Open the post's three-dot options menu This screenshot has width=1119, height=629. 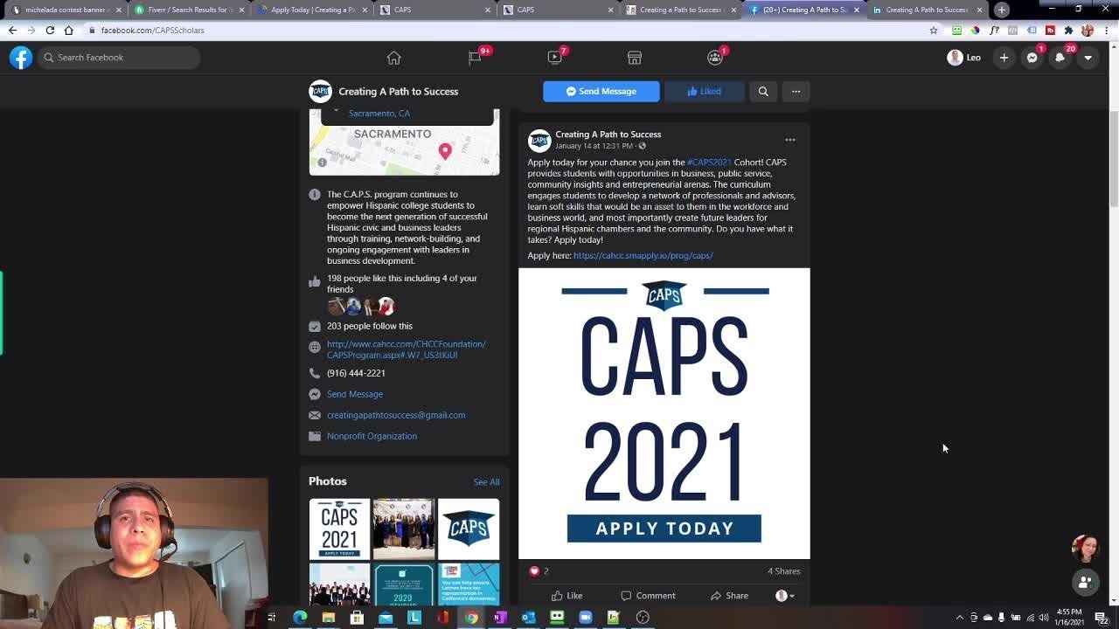pos(790,140)
